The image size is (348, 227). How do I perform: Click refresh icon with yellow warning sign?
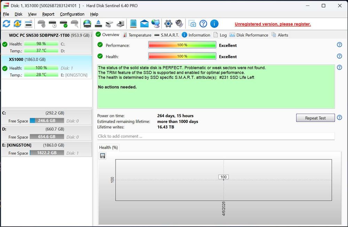click(x=17, y=24)
